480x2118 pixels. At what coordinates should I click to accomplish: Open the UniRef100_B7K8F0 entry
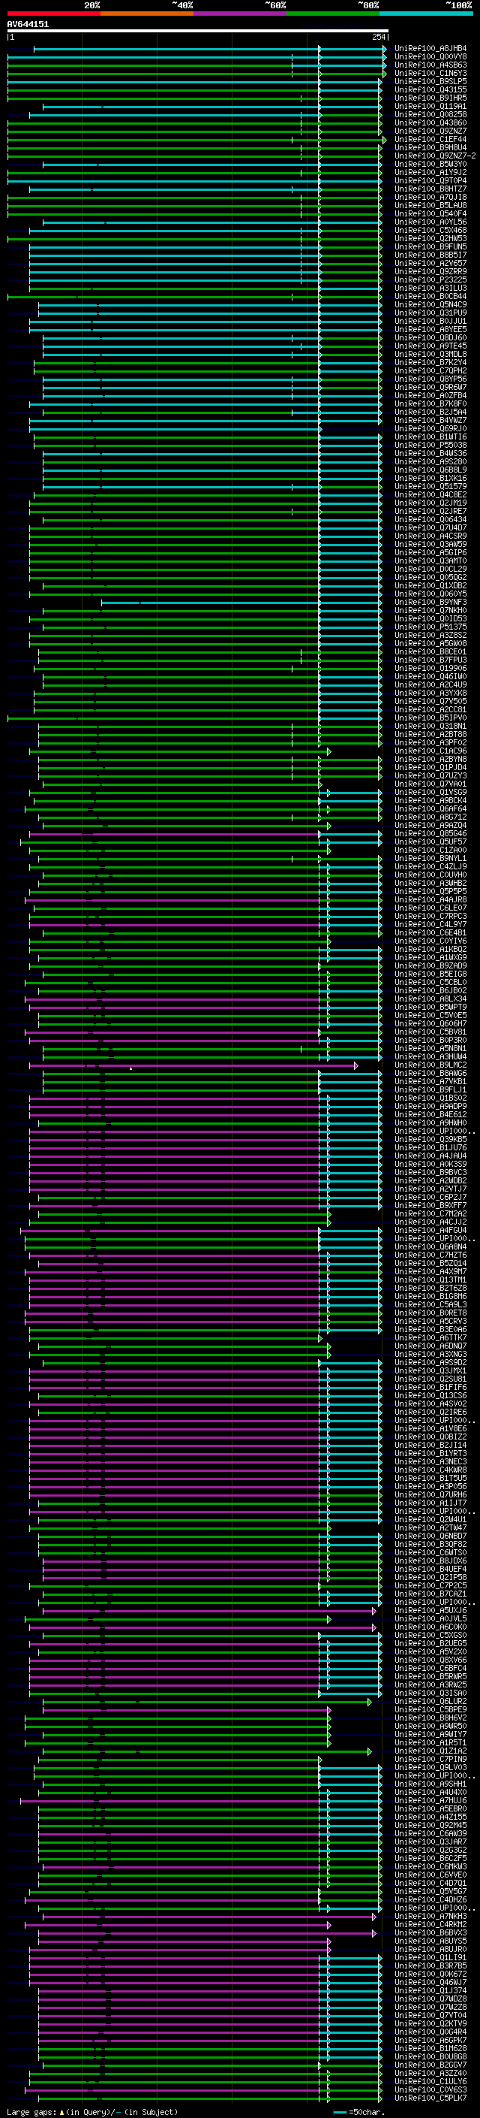point(430,403)
